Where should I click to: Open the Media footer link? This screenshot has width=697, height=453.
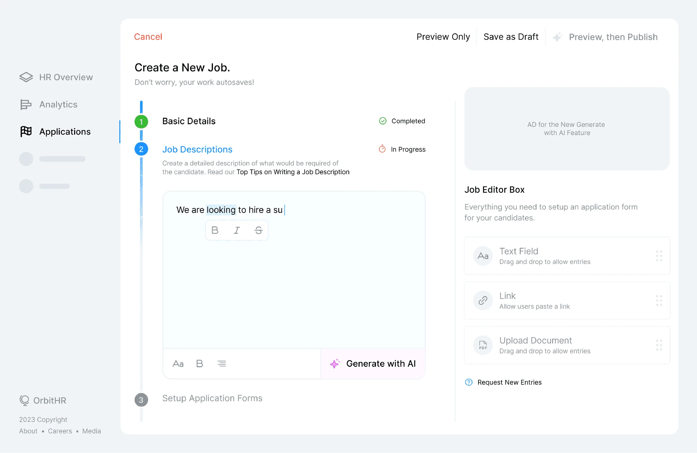point(92,431)
